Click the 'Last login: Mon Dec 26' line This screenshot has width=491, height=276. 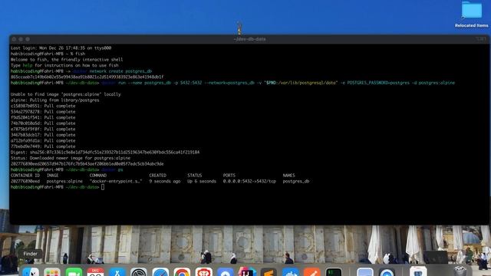[x=61, y=48]
